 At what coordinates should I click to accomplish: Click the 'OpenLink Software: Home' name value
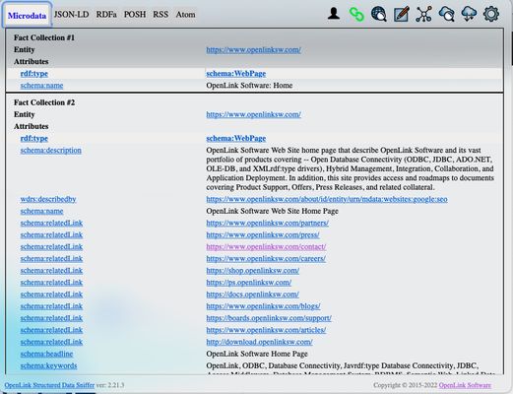coord(249,86)
